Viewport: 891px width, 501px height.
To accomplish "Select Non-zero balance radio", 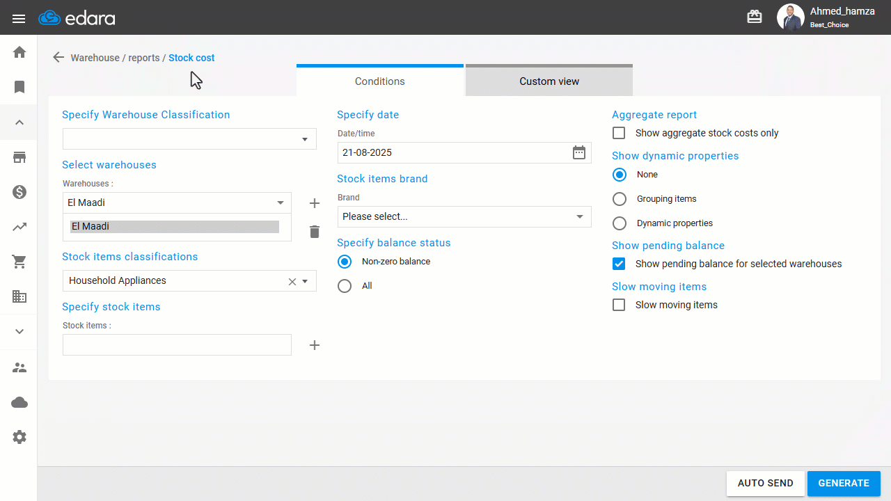I will [345, 262].
